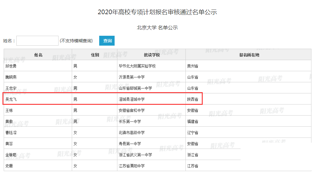The width and height of the screenshot is (313, 172).
Task: Select the name 王忠宇 in the list
Action: click(x=11, y=88)
